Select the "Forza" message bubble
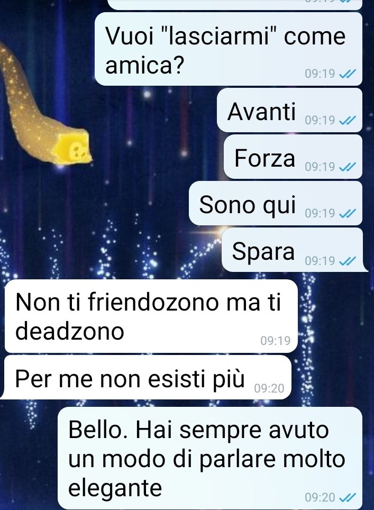This screenshot has height=510, width=374. coord(293,157)
